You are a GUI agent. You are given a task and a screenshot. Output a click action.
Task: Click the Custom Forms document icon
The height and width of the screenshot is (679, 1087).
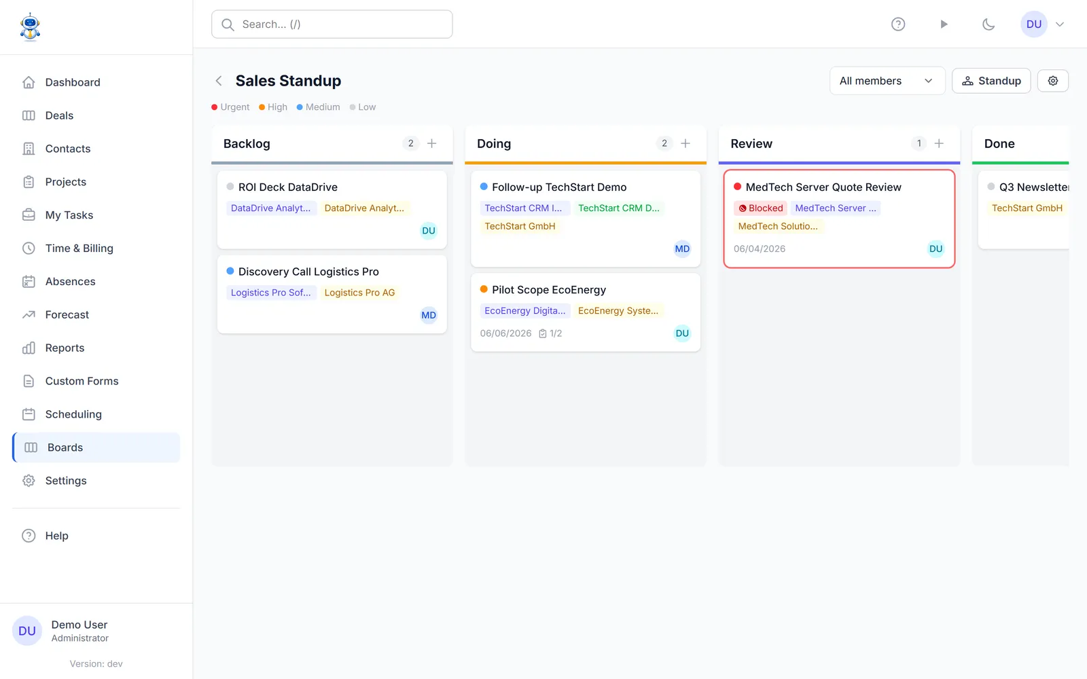pyautogui.click(x=29, y=382)
